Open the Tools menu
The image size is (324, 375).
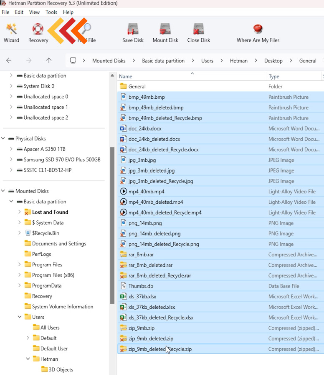[51, 12]
